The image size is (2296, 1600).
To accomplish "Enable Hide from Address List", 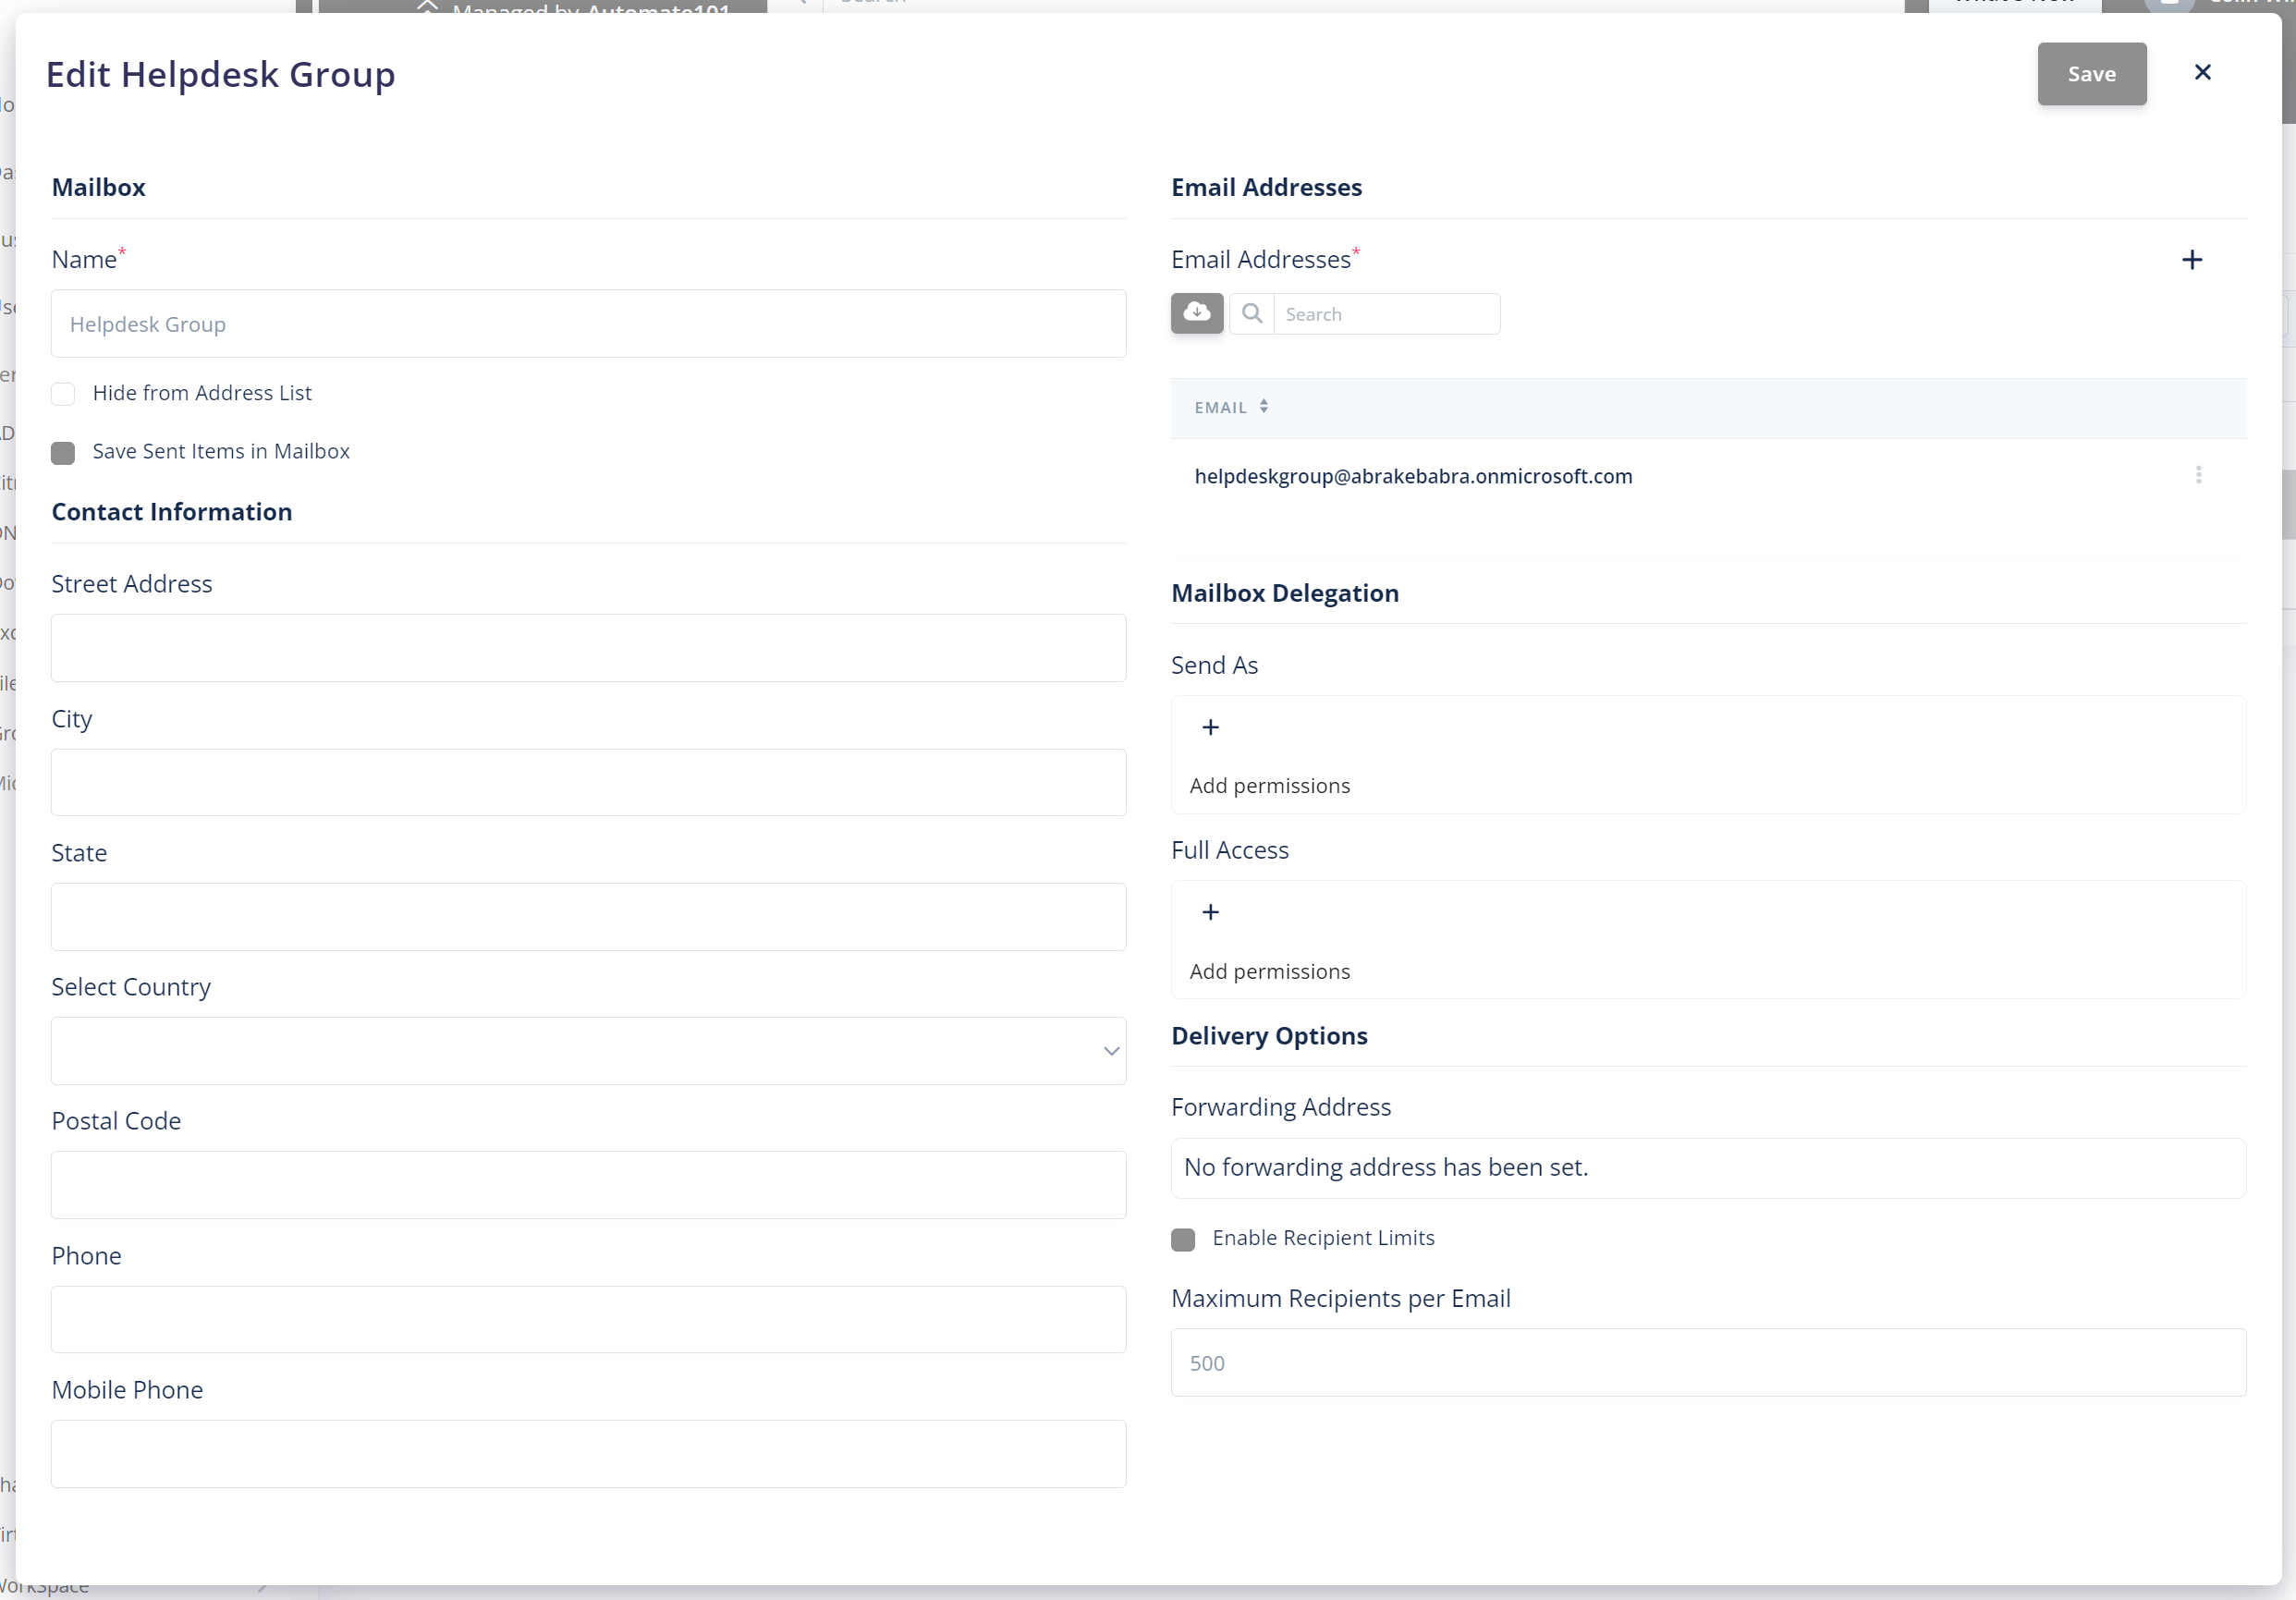I will [x=63, y=394].
